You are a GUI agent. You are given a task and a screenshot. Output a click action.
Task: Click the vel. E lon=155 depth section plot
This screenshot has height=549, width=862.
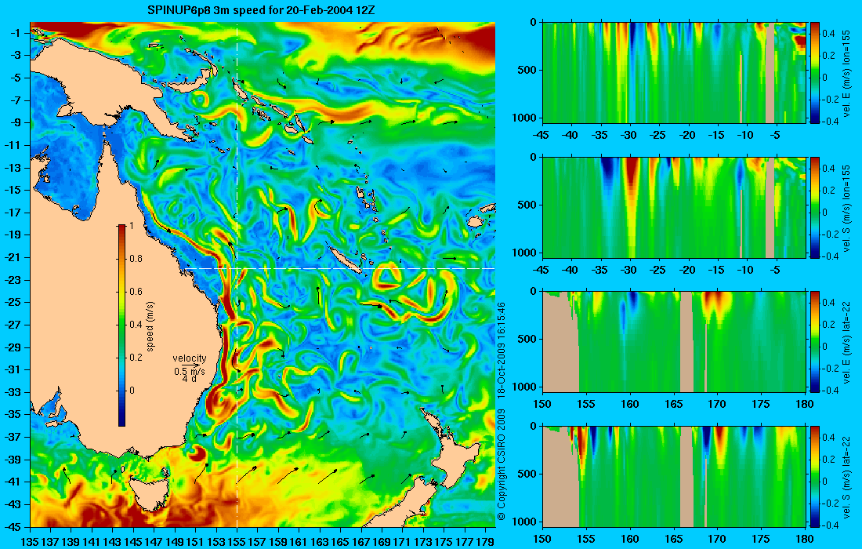point(674,73)
